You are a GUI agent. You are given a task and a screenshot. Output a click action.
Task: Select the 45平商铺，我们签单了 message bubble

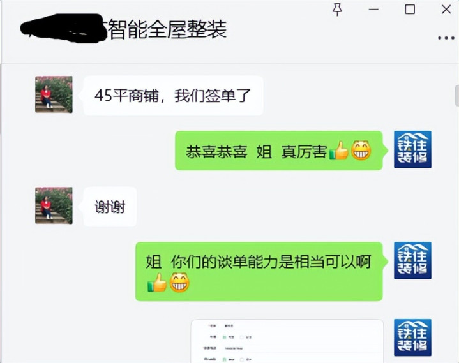173,96
